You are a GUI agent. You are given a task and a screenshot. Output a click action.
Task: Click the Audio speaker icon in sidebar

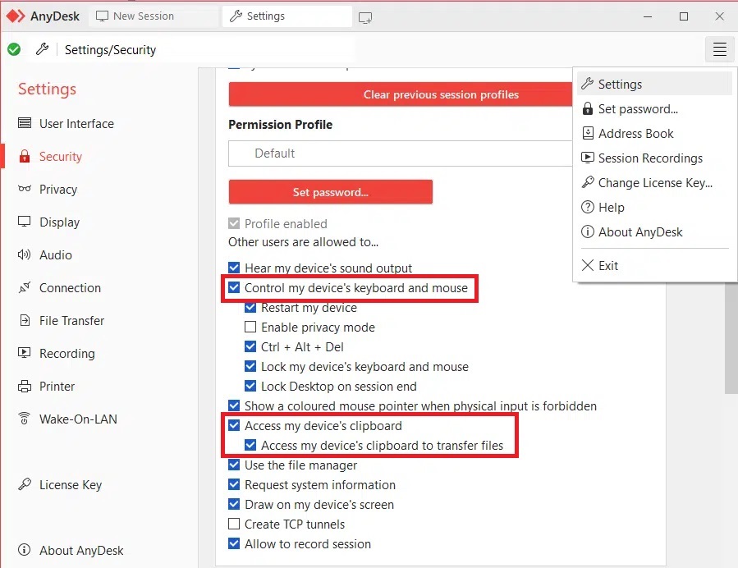(x=25, y=254)
